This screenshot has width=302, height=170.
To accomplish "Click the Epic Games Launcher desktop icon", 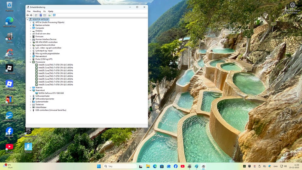I will (28, 132).
